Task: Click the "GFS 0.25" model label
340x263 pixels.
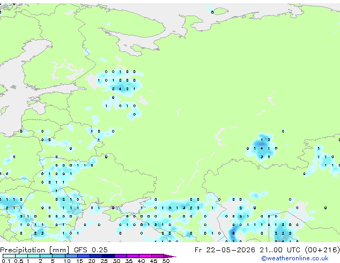Action: [91, 250]
